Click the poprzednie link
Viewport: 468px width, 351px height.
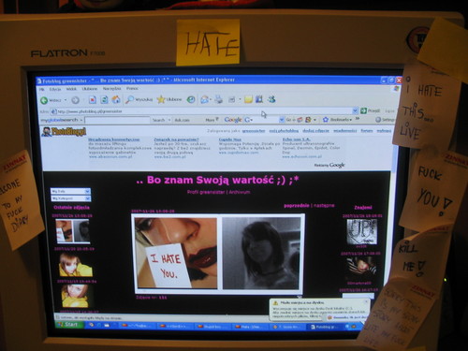click(x=297, y=205)
